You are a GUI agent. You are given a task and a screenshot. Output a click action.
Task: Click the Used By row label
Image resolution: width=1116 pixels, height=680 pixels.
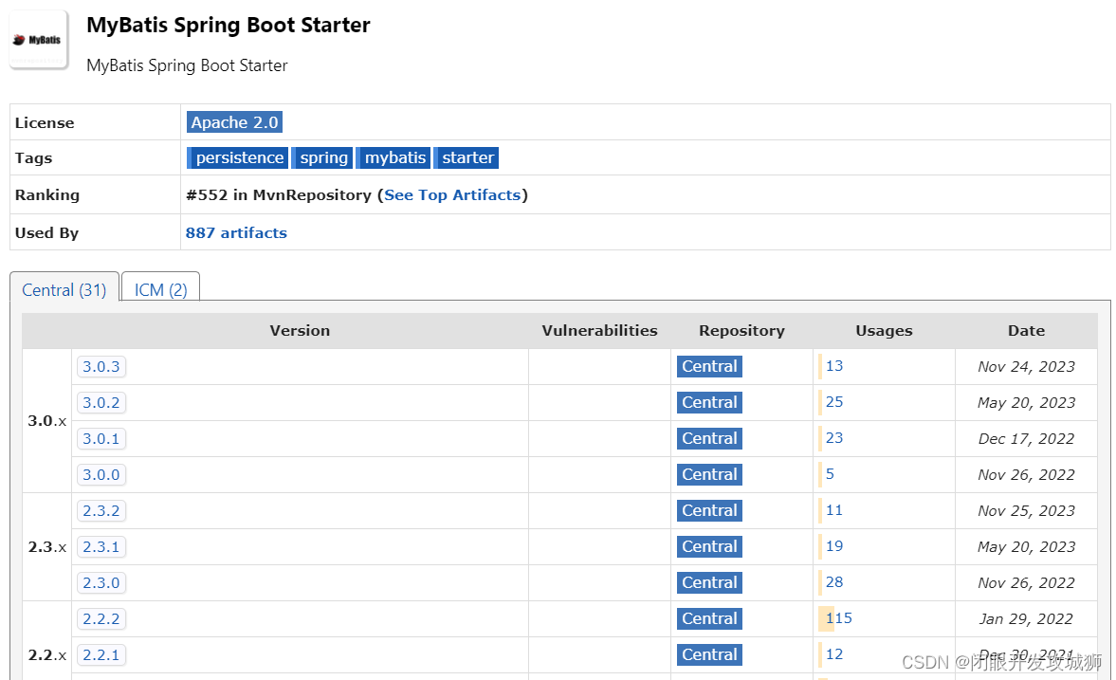[x=47, y=233]
